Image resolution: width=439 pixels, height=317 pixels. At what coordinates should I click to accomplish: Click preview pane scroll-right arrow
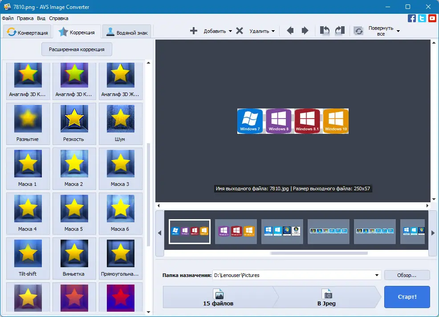point(427,205)
